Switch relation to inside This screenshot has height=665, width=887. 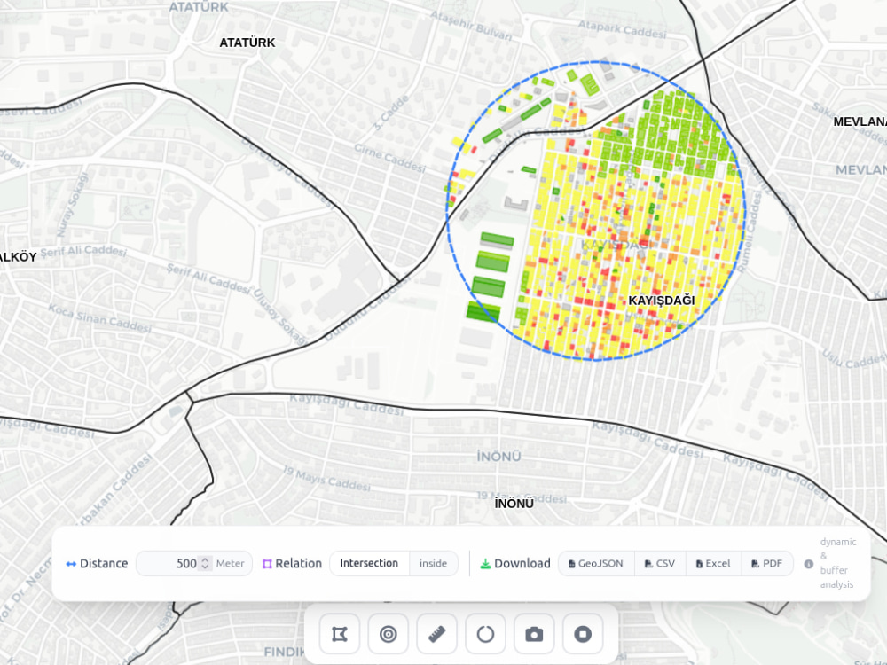click(434, 563)
